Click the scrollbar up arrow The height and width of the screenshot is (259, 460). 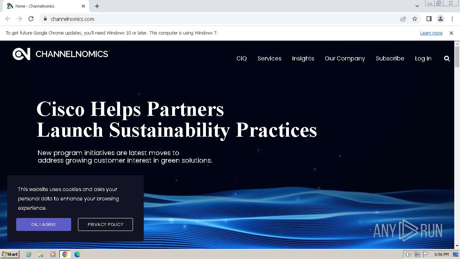(x=457, y=44)
